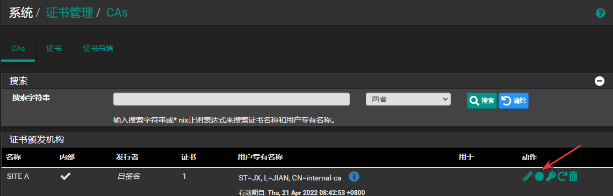Click the 自签名 issuer cell
This screenshot has height=196, width=613.
(x=128, y=177)
